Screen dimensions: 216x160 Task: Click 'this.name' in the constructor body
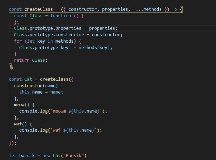point(31,92)
